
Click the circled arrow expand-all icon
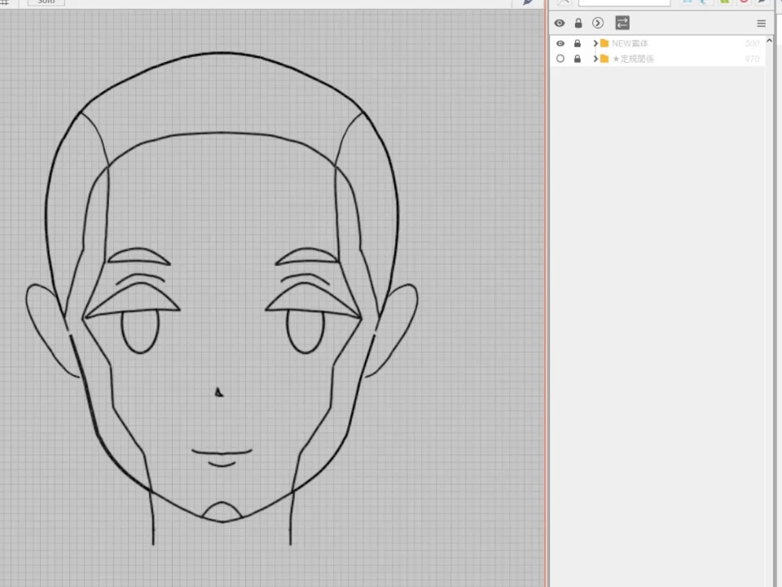coord(597,23)
